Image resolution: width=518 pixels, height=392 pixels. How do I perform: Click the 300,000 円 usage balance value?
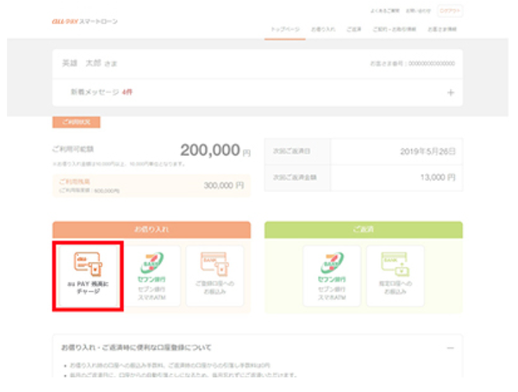(x=224, y=185)
